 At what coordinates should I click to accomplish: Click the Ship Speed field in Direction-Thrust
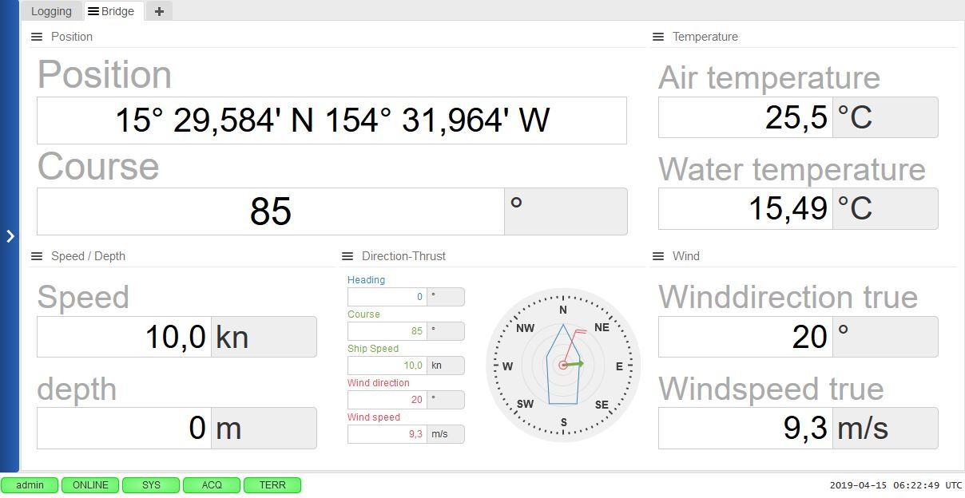point(387,366)
